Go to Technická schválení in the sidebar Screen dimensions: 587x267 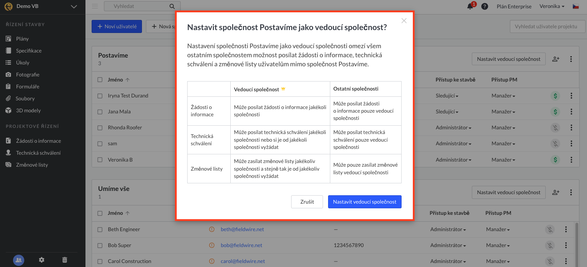coord(38,153)
